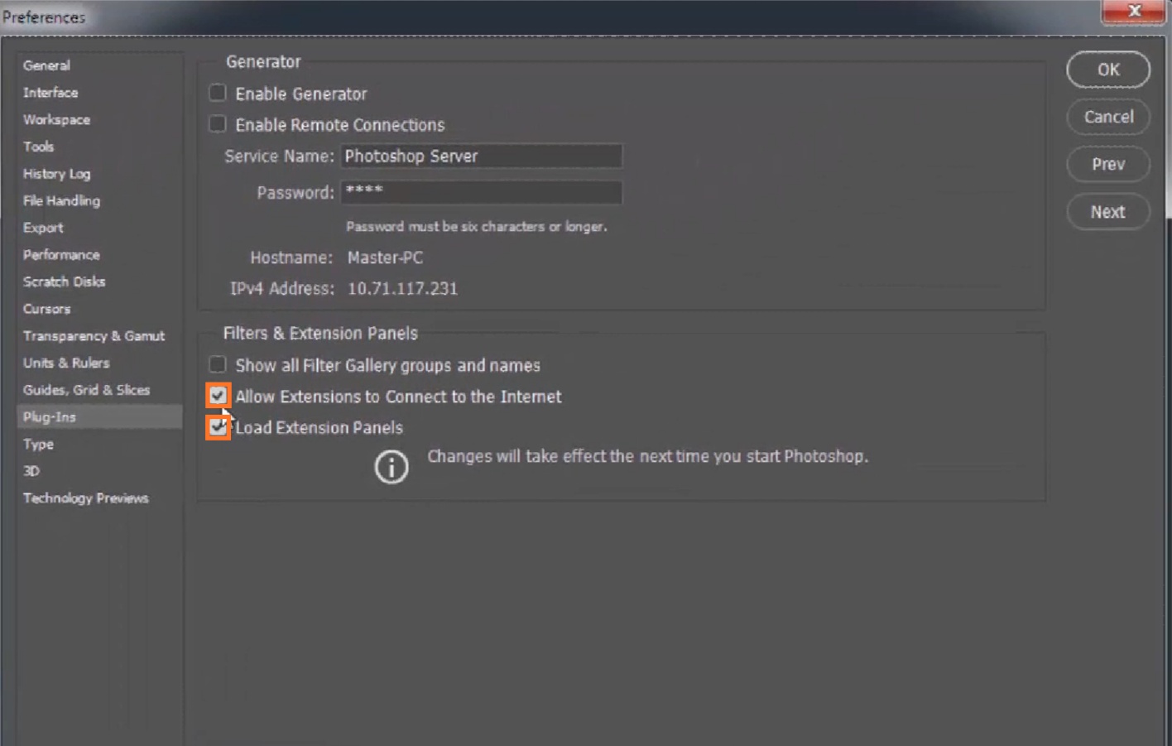The height and width of the screenshot is (746, 1172).
Task: Open the Tools preferences category
Action: 38,147
